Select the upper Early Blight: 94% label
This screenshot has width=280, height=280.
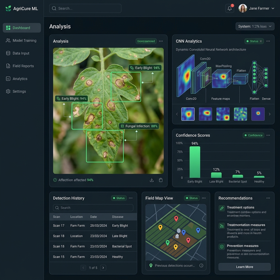pyautogui.click(x=145, y=68)
